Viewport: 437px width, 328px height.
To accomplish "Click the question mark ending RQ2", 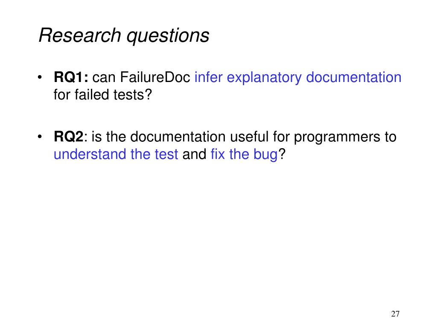I will coord(282,154).
